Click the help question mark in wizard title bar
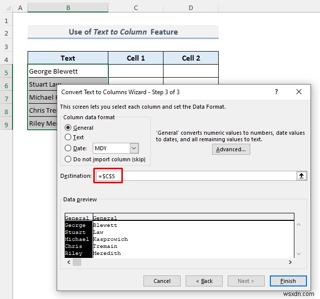 (x=276, y=92)
